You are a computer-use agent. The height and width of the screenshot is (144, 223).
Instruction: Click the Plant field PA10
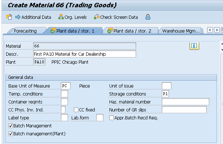[x=39, y=62]
